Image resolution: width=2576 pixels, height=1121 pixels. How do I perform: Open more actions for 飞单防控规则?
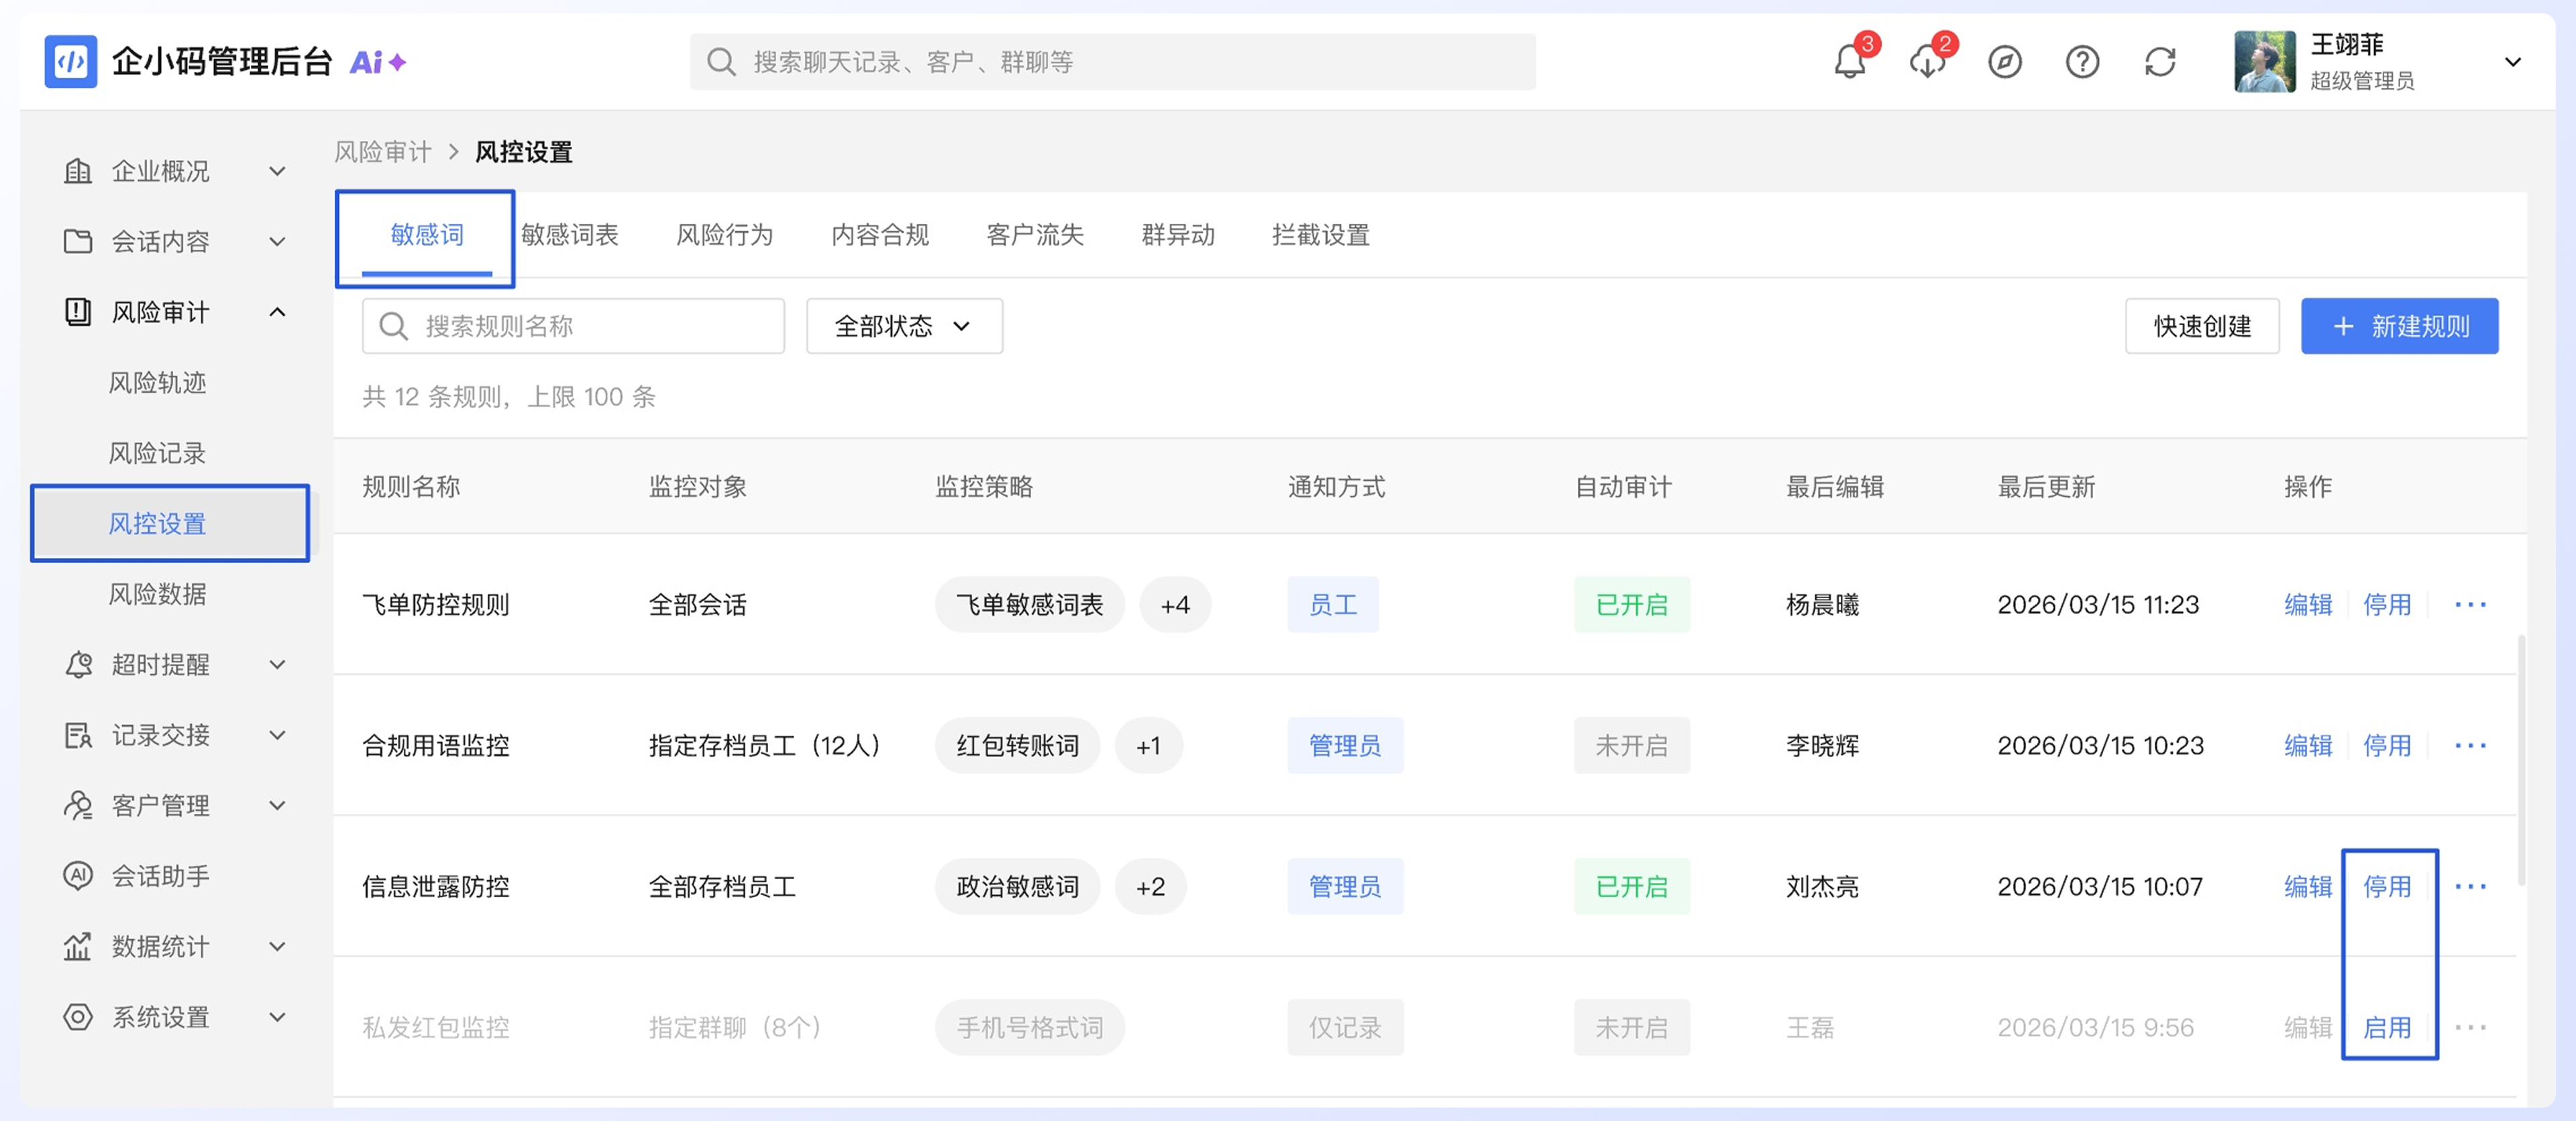(x=2470, y=605)
